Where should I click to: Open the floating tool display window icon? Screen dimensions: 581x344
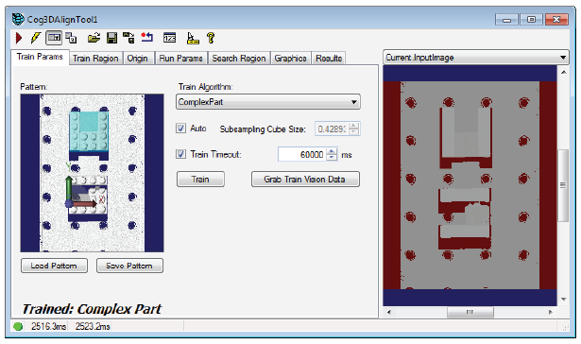tap(71, 38)
